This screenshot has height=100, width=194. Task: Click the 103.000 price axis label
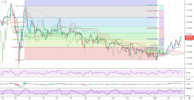(x=189, y=58)
